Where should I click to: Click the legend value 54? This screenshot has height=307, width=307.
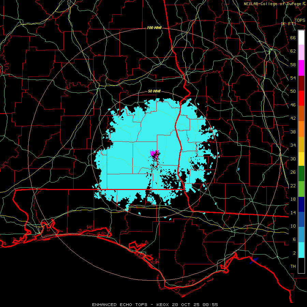point(293,78)
